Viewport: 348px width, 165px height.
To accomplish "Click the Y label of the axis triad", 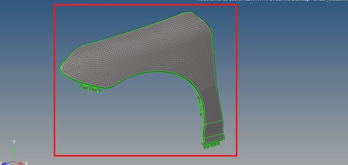I will [x=14, y=142].
